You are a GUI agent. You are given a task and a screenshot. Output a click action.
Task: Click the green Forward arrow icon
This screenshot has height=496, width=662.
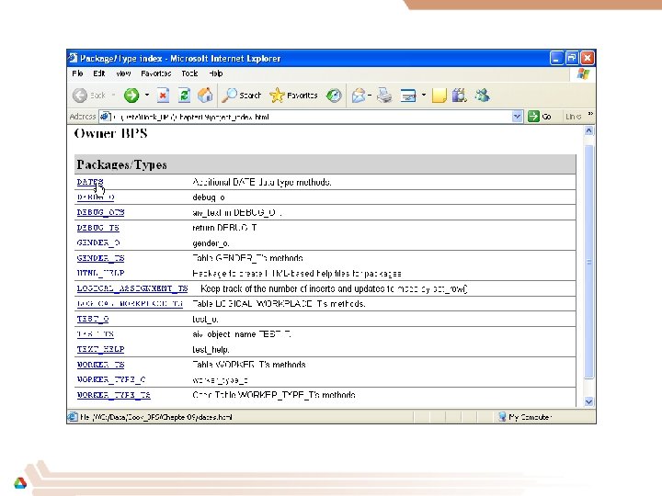(131, 96)
